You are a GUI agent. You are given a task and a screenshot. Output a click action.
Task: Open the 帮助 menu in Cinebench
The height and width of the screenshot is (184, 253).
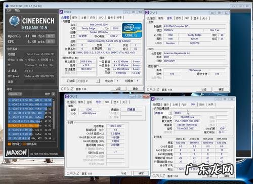(x=17, y=11)
